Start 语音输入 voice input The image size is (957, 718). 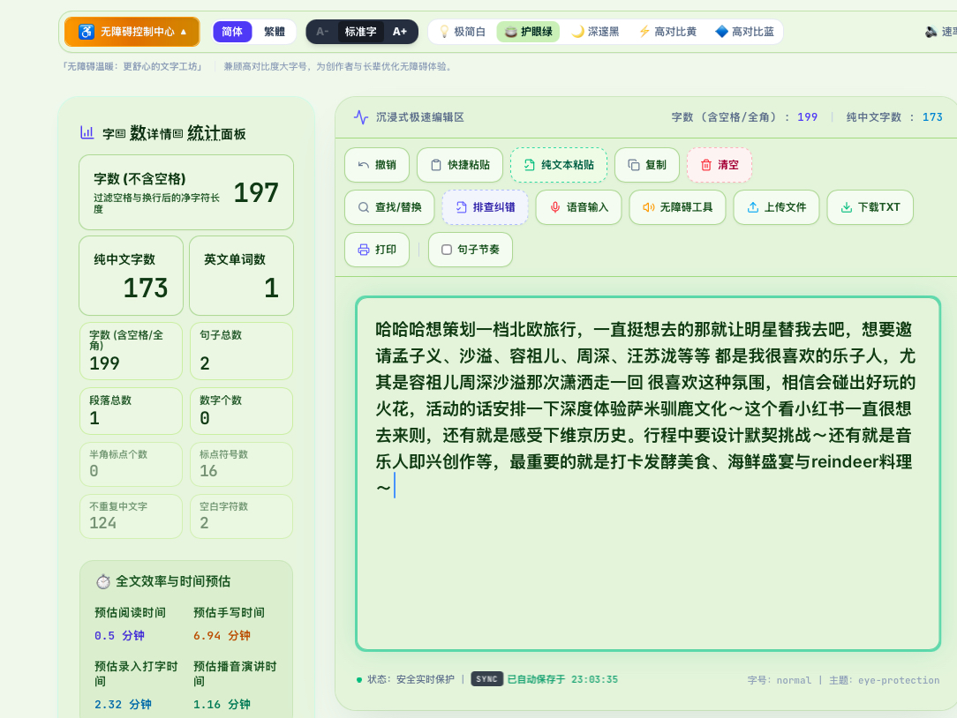[578, 207]
